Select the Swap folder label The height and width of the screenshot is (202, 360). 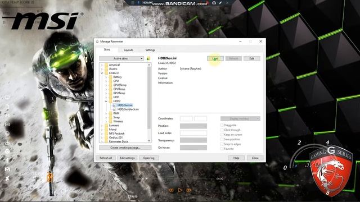pyautogui.click(x=116, y=117)
